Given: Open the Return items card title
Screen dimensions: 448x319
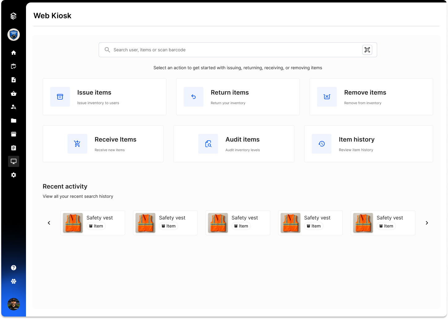Looking at the screenshot, I should coord(230,92).
